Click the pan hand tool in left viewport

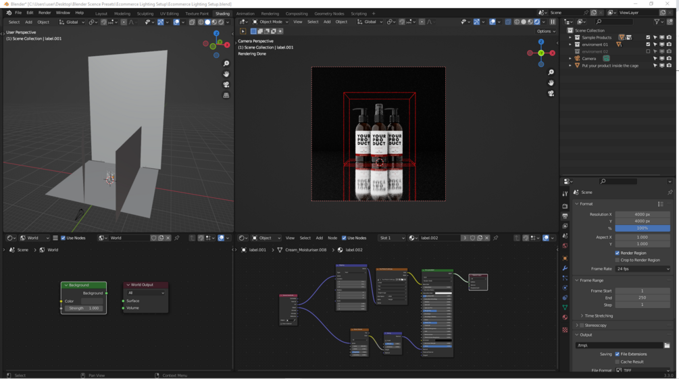226,74
